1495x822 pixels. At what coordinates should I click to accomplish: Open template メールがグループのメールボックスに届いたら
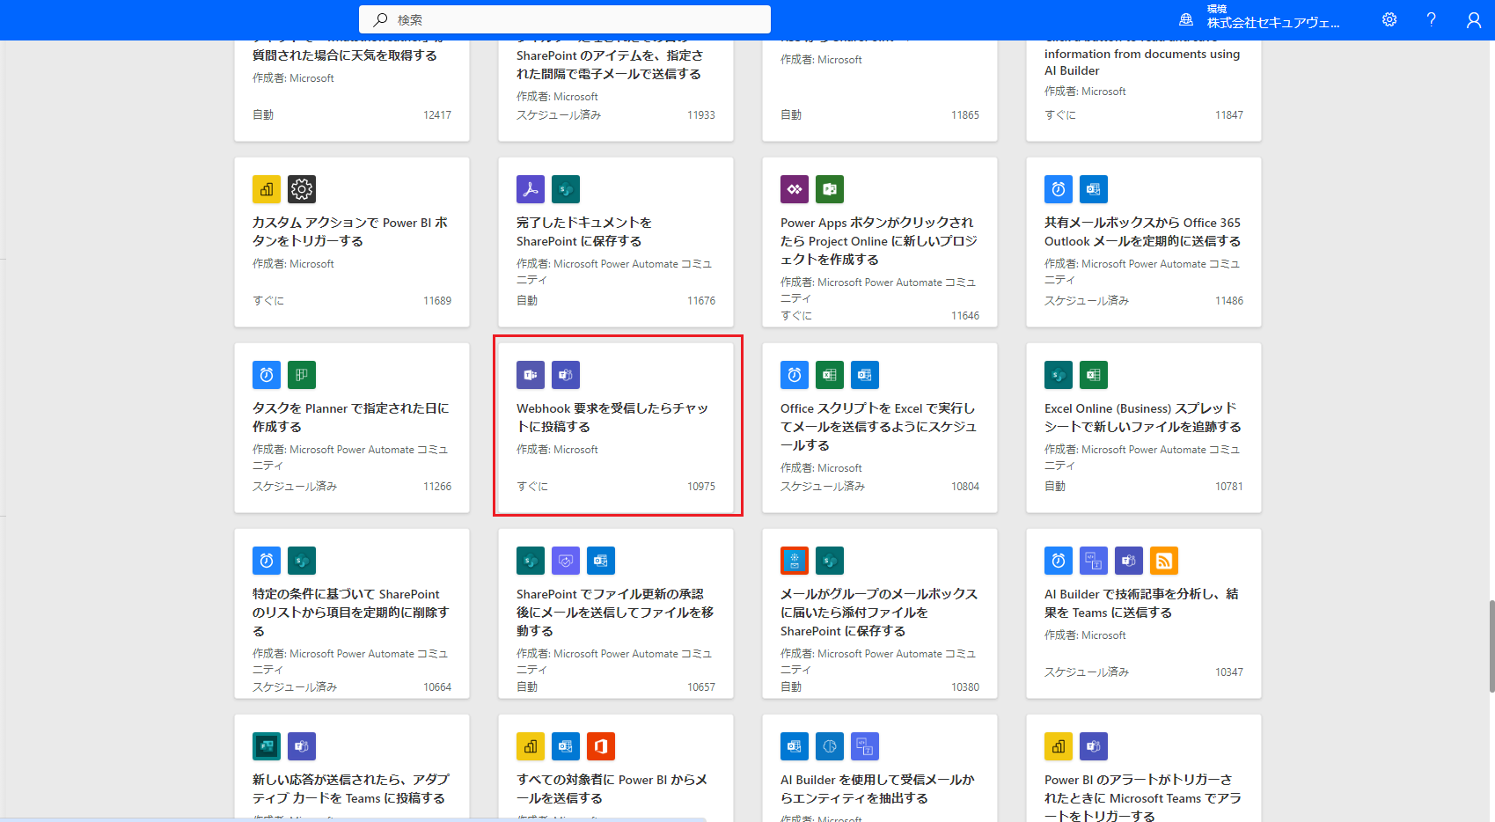pyautogui.click(x=879, y=613)
